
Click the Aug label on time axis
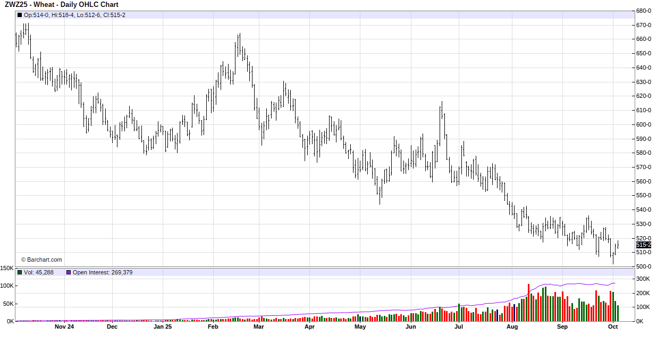tap(512, 327)
